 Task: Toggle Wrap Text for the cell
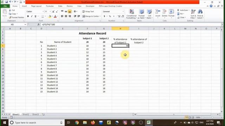(88, 12)
